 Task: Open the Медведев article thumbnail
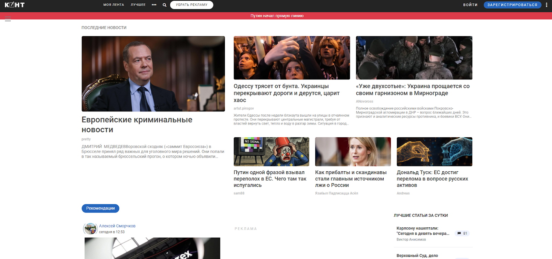(153, 74)
